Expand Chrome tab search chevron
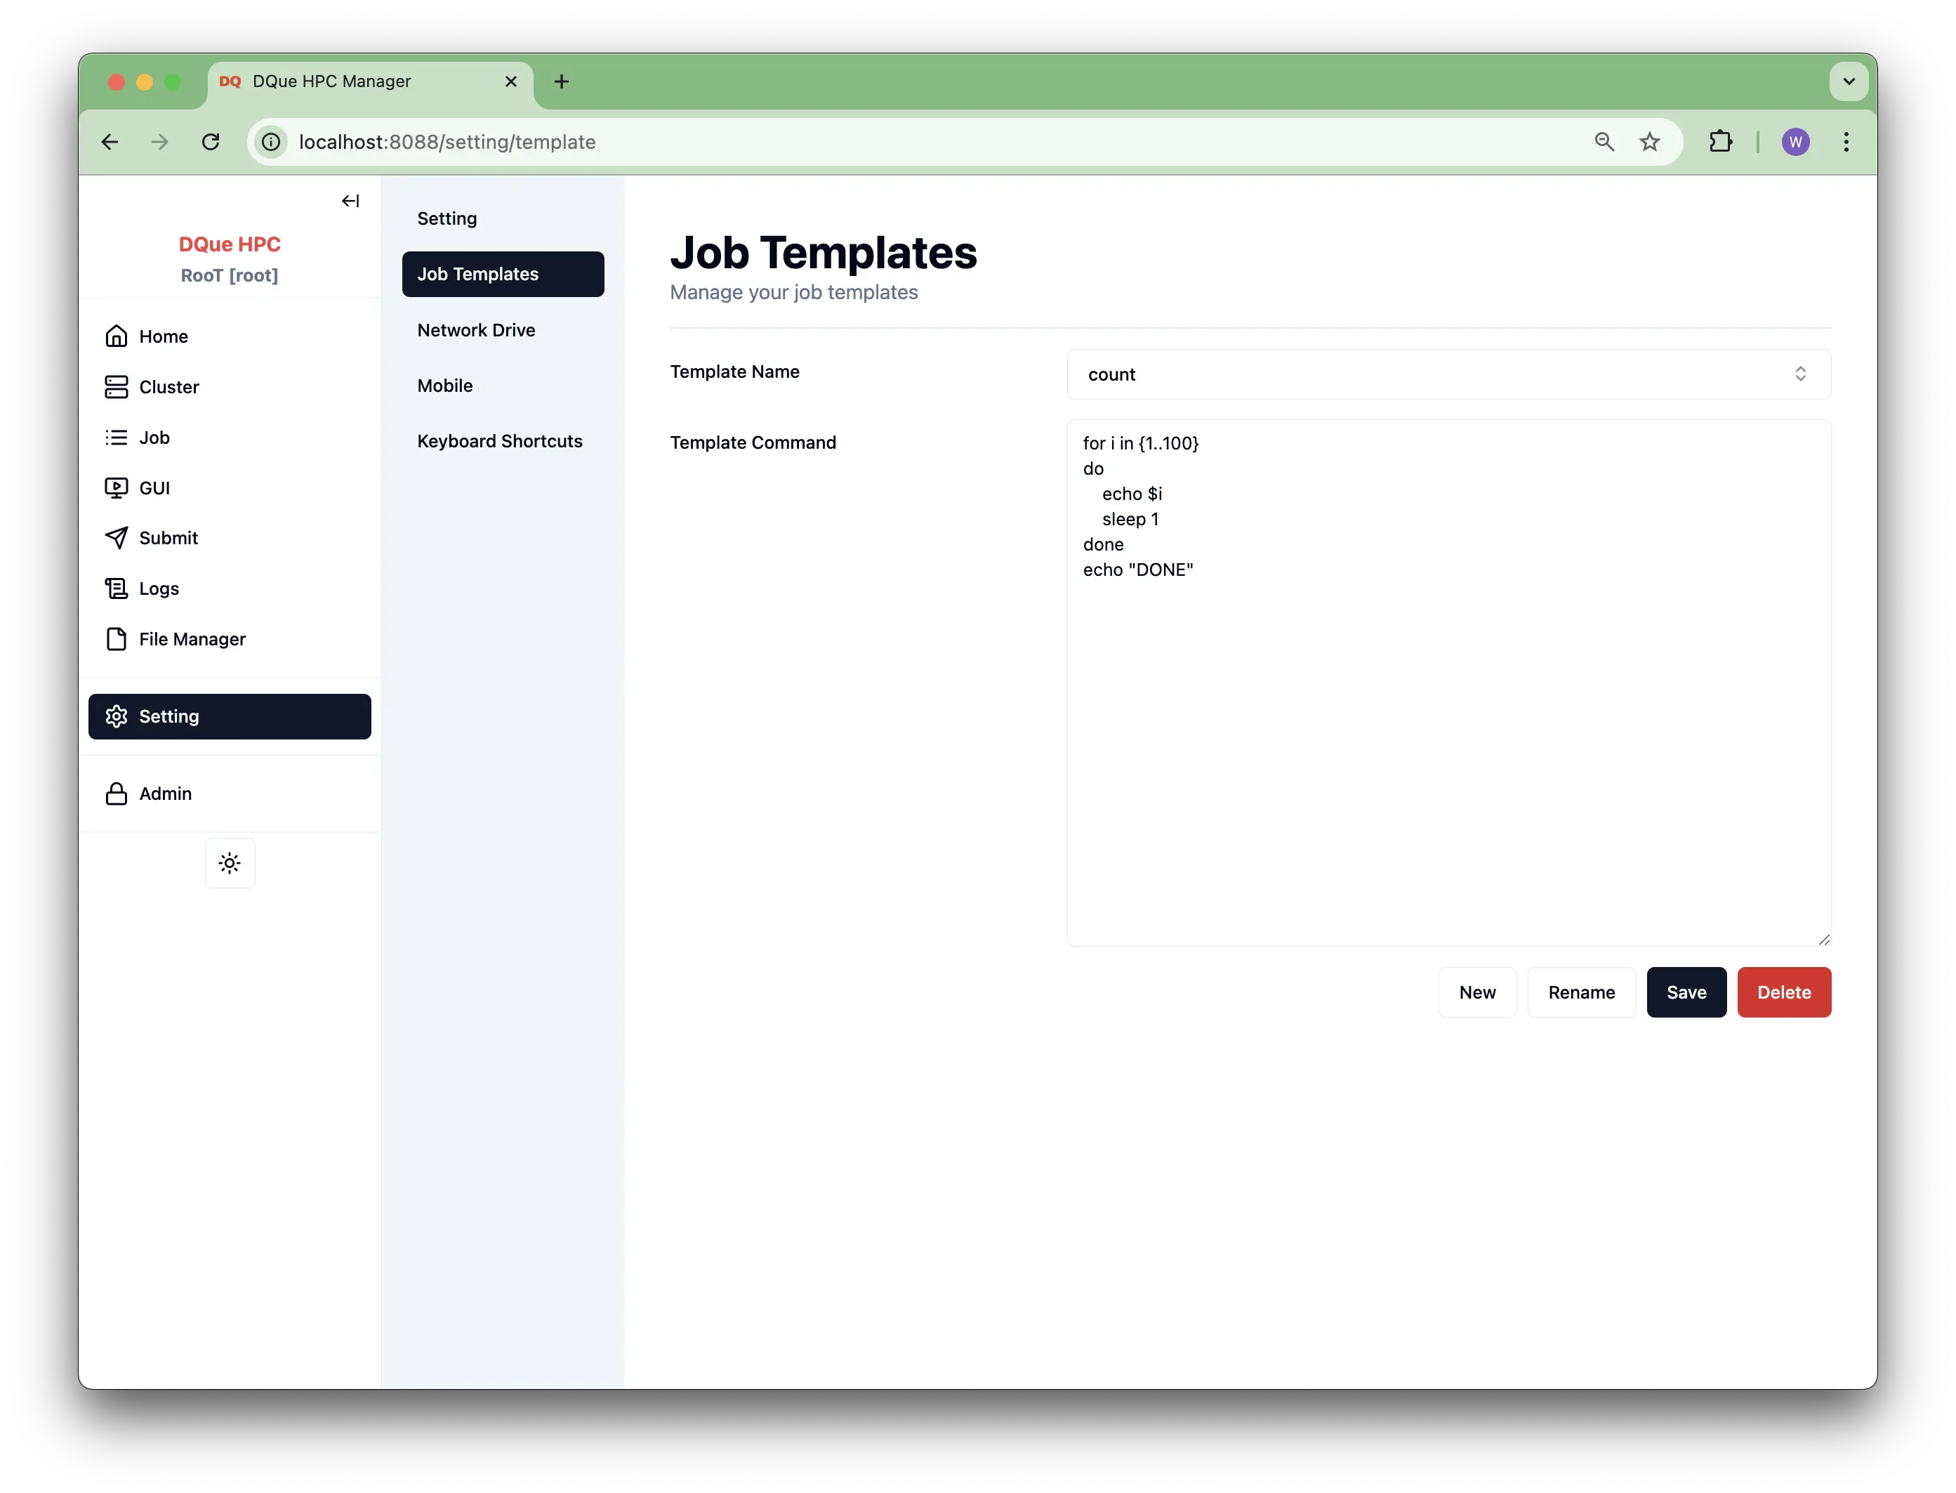1956x1493 pixels. tap(1849, 81)
